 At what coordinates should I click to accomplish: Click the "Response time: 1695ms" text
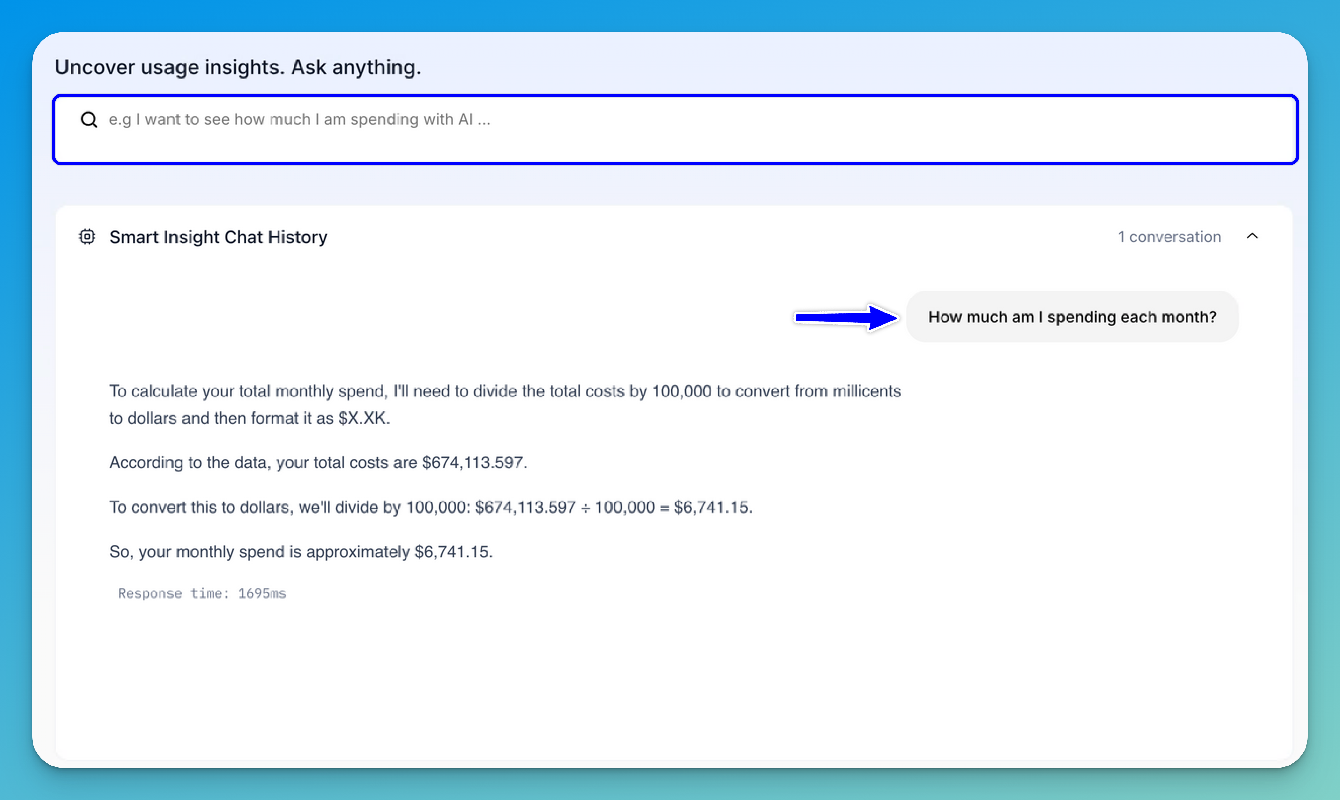[202, 593]
